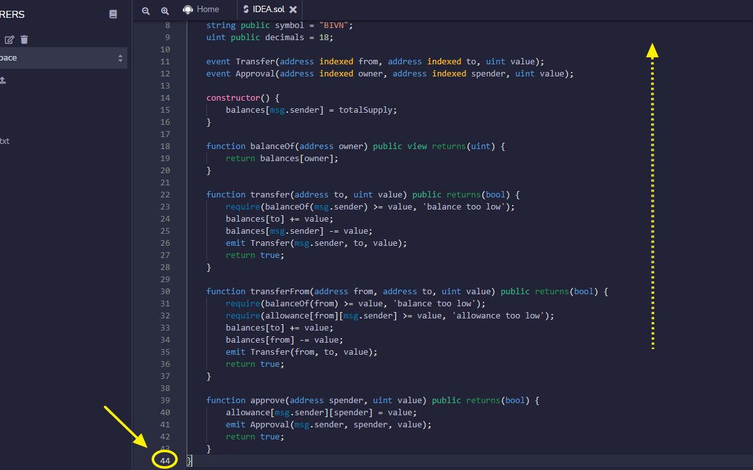Viewport: 753px width, 470px height.
Task: Click 'balances[to] += value;' on line 24
Action: (x=280, y=218)
